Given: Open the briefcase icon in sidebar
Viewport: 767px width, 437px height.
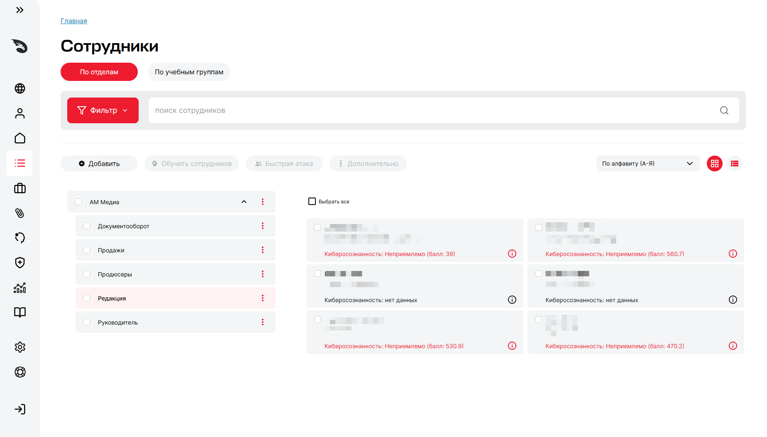Looking at the screenshot, I should (20, 188).
